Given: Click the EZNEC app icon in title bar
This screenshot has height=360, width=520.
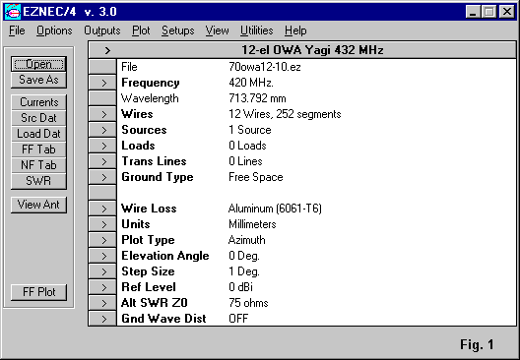Looking at the screenshot, I should pyautogui.click(x=13, y=12).
